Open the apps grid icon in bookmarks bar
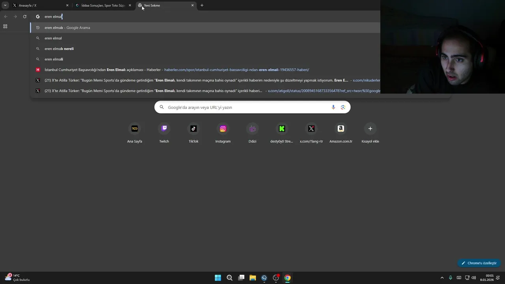 5,26
